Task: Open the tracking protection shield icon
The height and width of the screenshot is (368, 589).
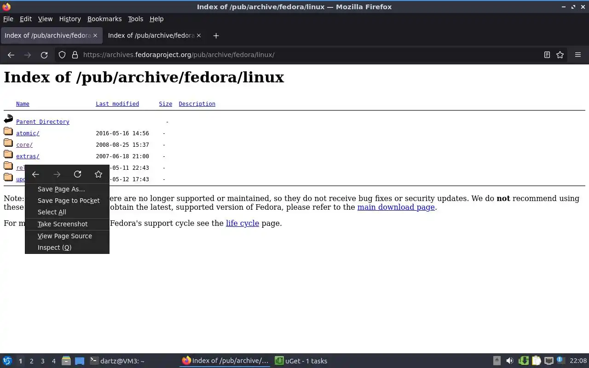Action: pos(62,55)
